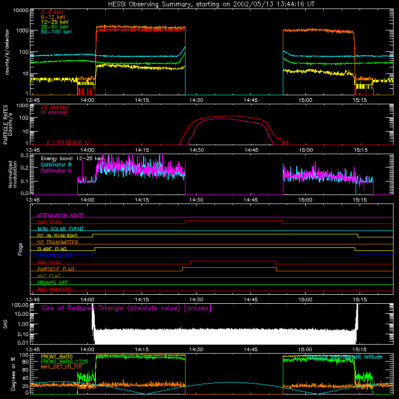Click the 14:30 tick under the count-rate plot

click(x=196, y=100)
